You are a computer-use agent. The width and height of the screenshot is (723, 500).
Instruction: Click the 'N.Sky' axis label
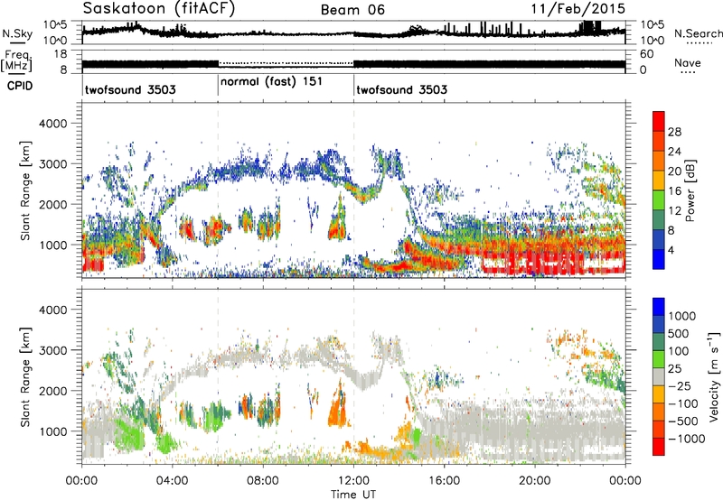pos(17,33)
